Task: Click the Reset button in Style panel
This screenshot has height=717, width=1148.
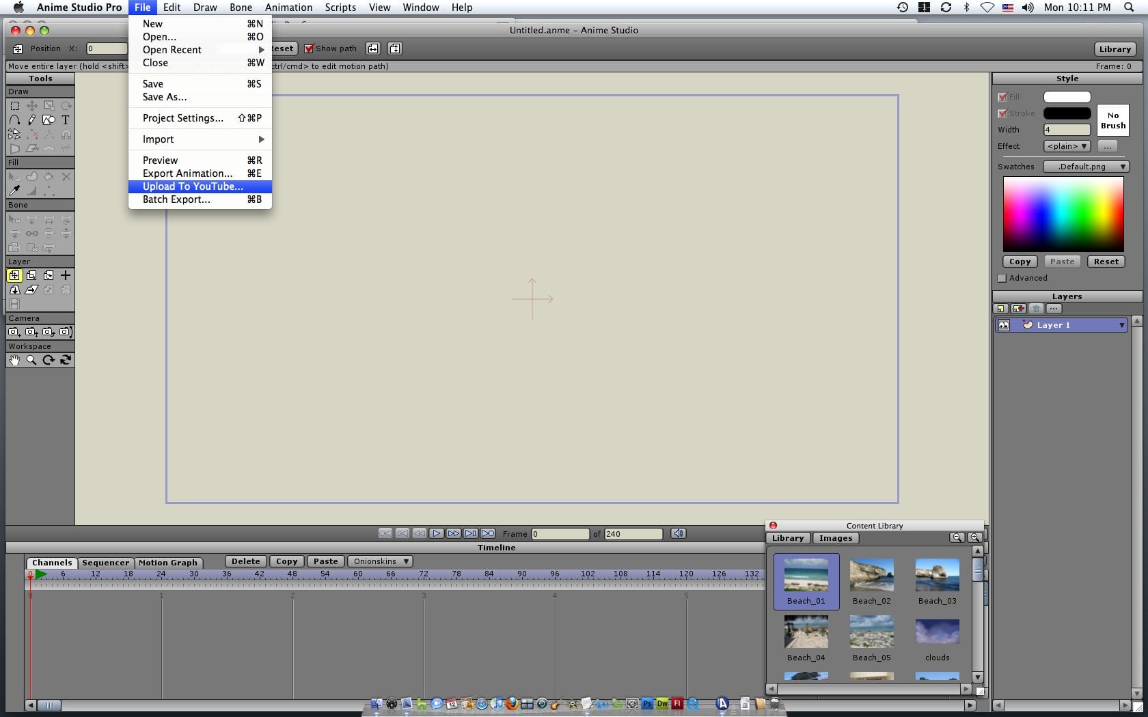Action: (x=1106, y=262)
